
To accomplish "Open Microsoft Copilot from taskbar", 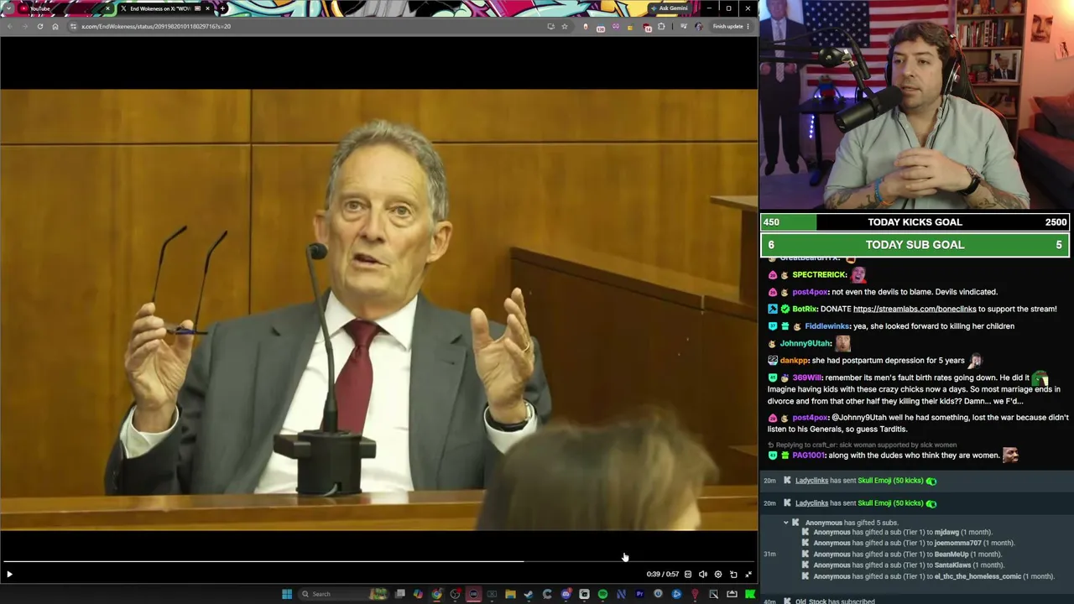I will pyautogui.click(x=418, y=594).
